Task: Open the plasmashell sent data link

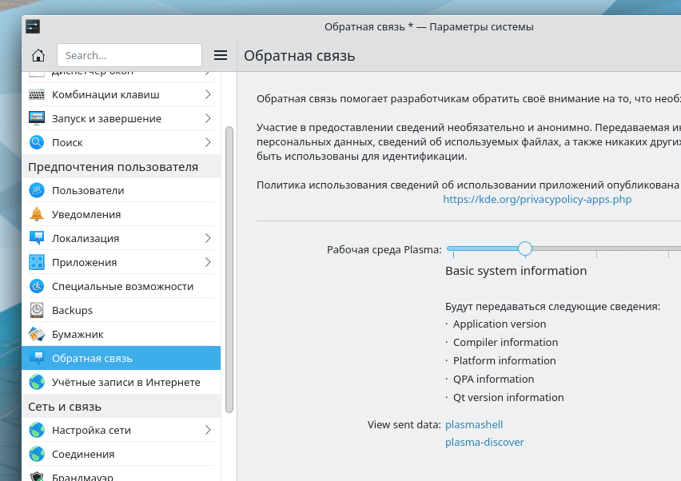Action: pos(474,424)
